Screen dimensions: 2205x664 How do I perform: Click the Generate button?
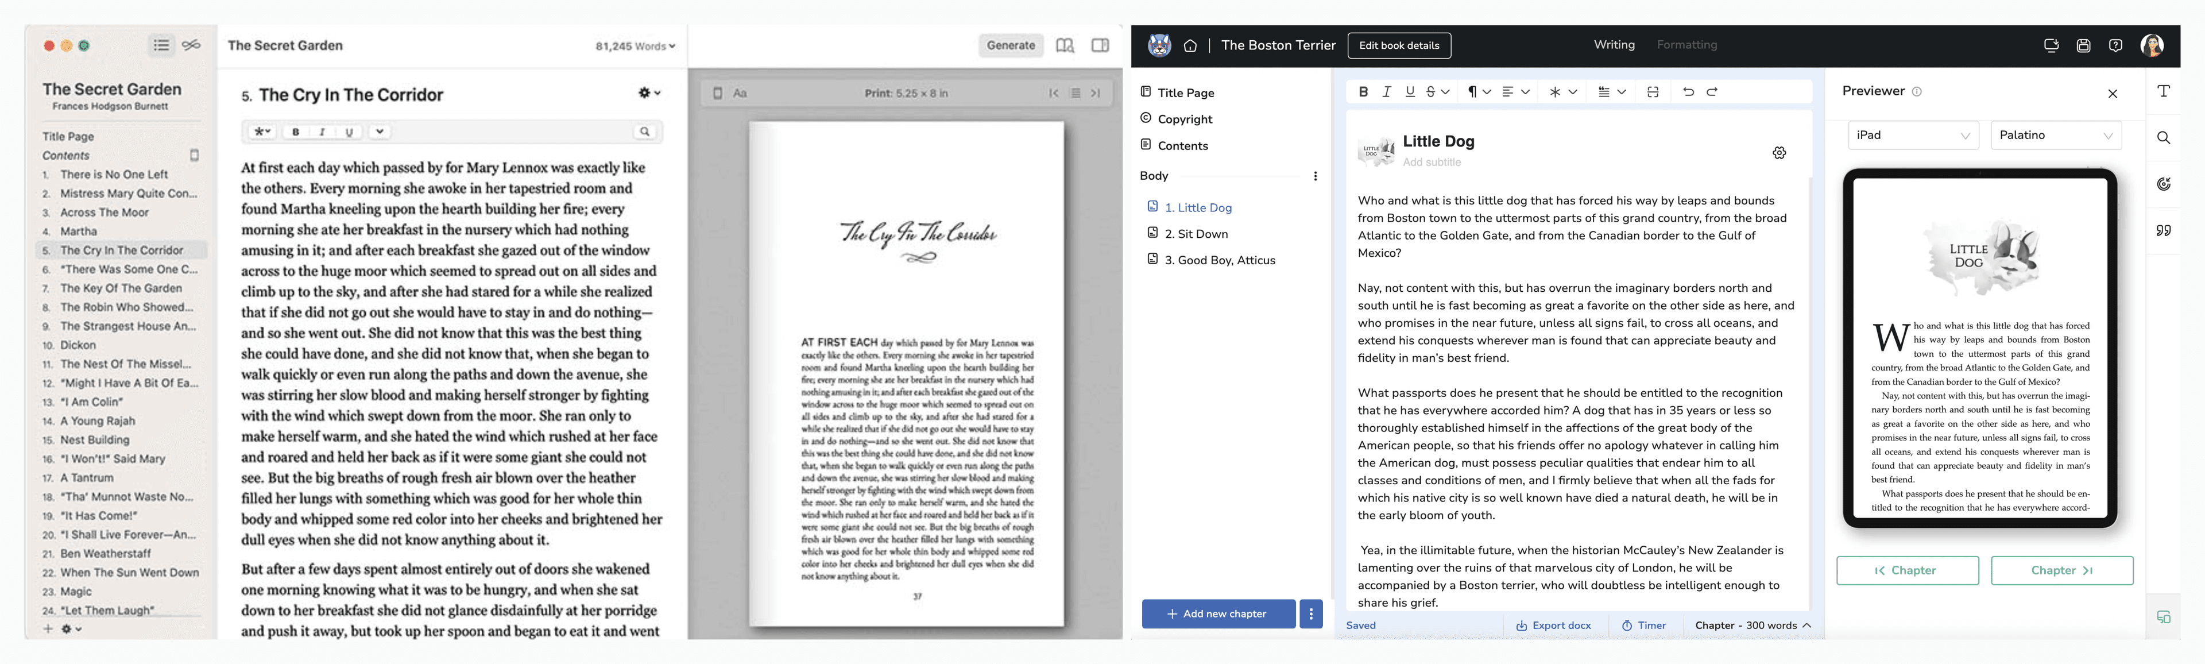tap(1011, 45)
